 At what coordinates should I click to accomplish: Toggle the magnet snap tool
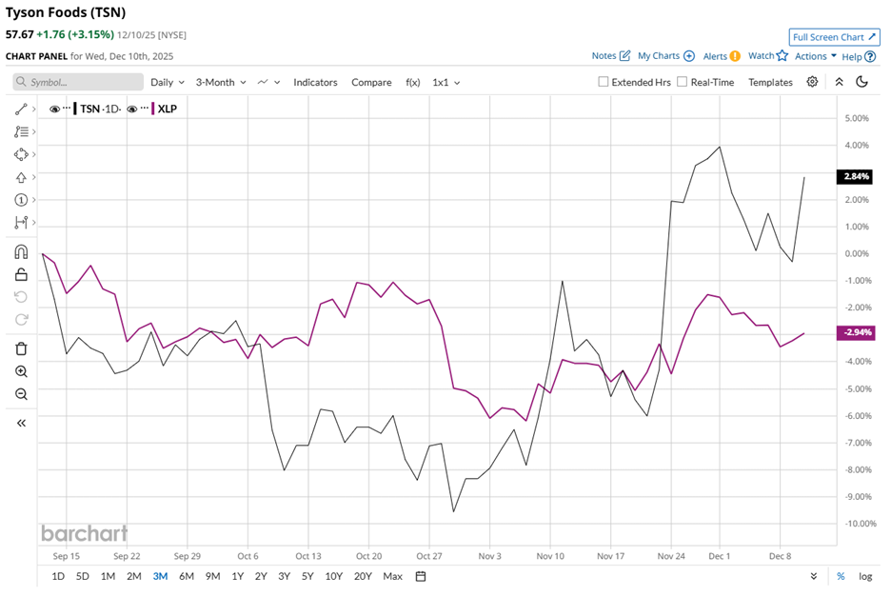pyautogui.click(x=21, y=251)
